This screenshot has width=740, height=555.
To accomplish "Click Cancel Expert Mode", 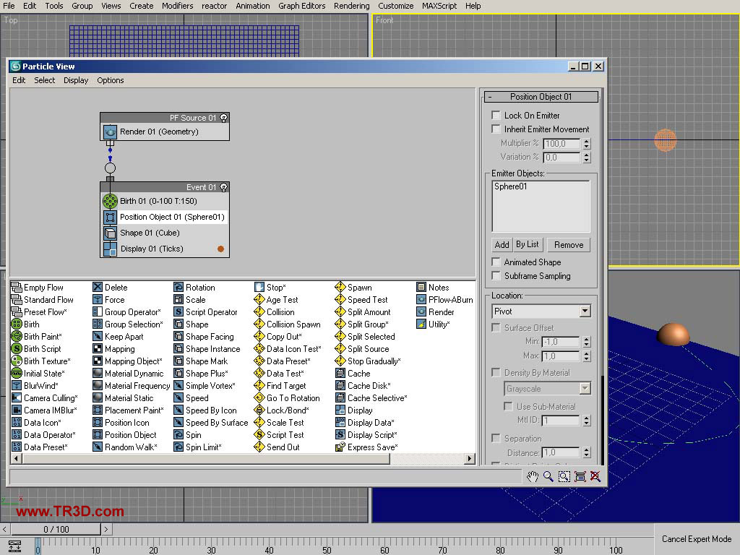I will coord(696,539).
